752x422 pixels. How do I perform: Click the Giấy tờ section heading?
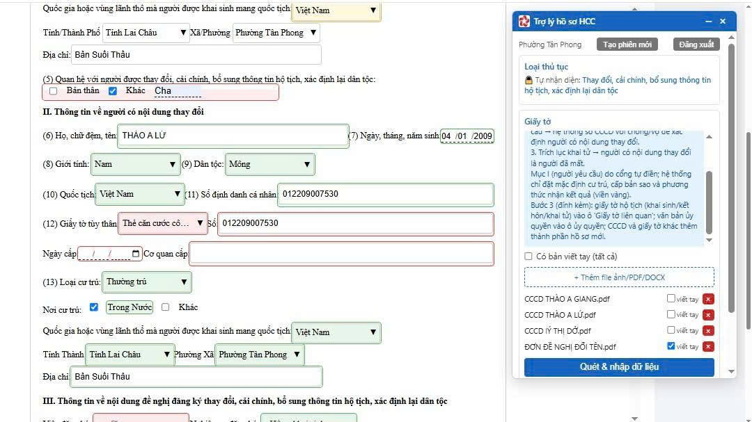click(x=538, y=122)
